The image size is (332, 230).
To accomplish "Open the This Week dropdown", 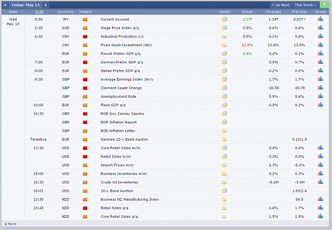I will [305, 5].
